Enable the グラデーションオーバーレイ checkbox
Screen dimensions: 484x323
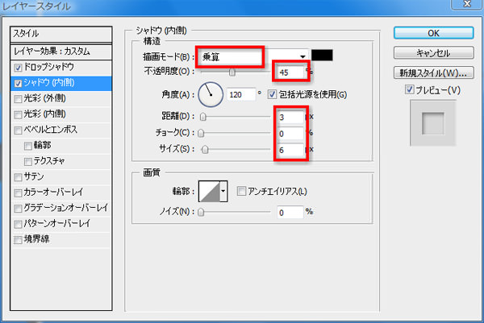coord(18,209)
